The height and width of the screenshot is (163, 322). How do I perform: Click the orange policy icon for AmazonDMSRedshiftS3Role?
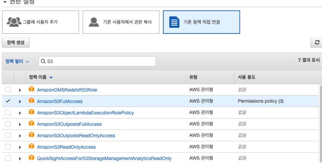32,89
